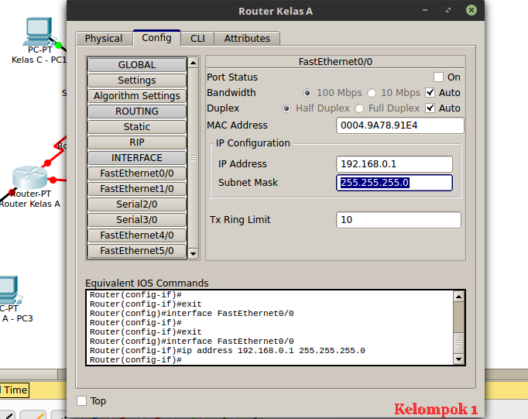Select the Full Duplex option
528x419 pixels.
click(x=359, y=108)
